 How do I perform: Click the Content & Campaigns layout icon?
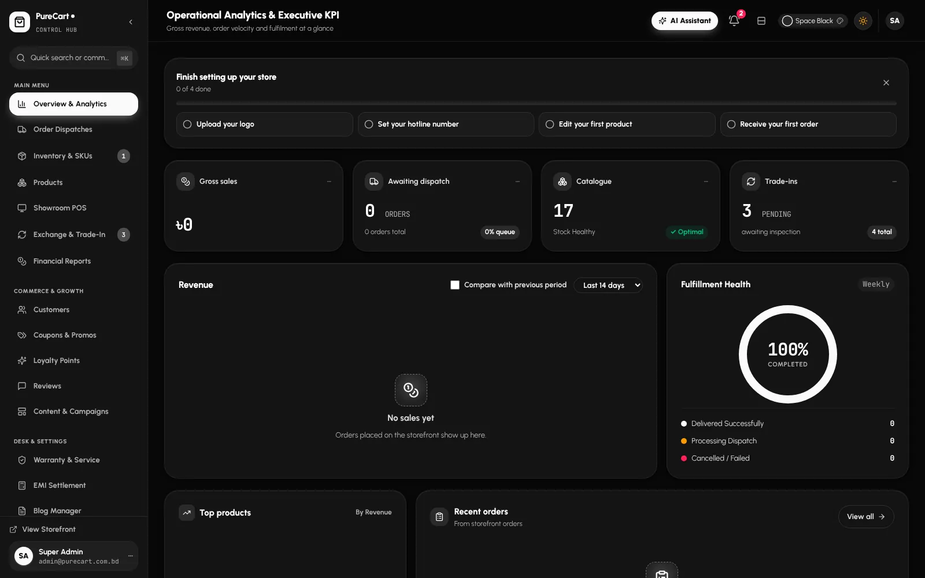point(22,412)
